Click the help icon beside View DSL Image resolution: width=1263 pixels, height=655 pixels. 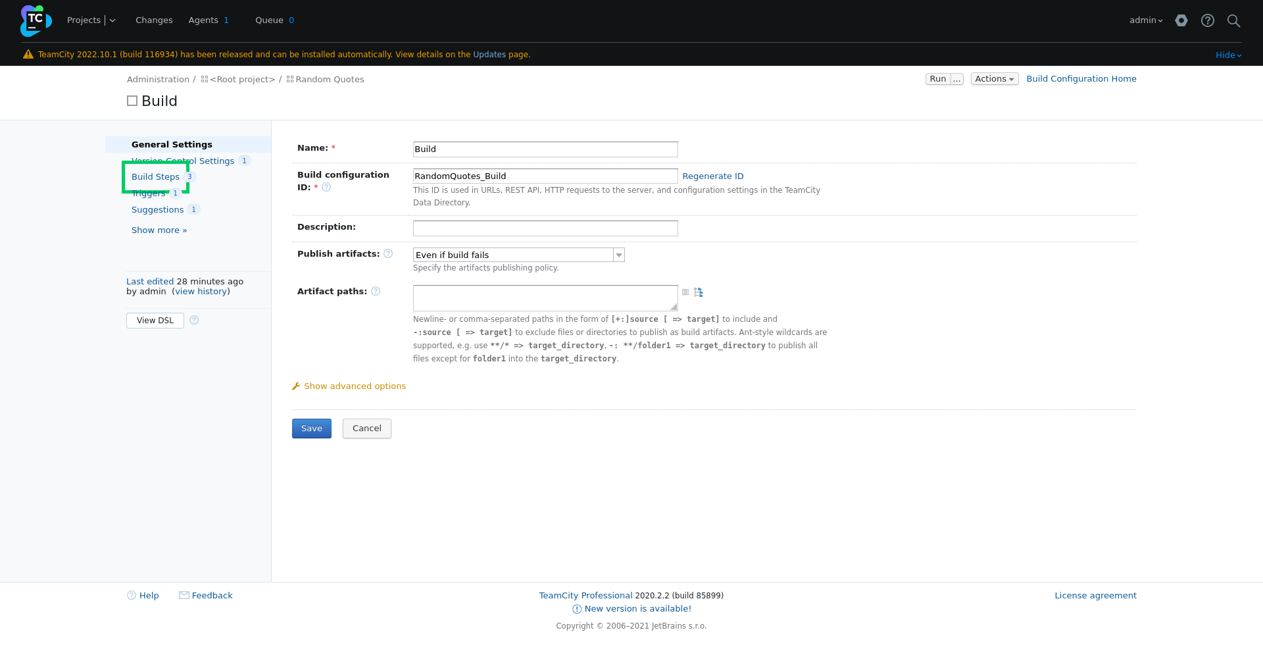194,321
